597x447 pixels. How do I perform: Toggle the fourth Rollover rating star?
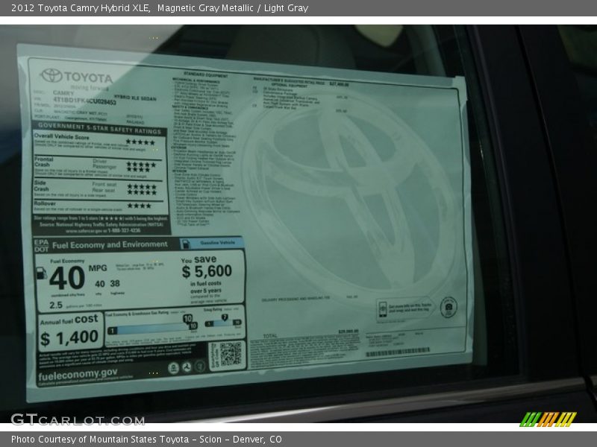pyautogui.click(x=148, y=205)
